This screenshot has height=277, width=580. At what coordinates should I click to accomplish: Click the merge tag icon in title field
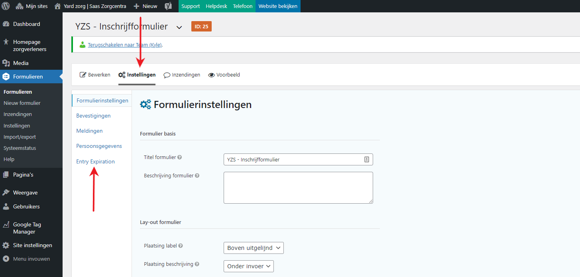[367, 159]
